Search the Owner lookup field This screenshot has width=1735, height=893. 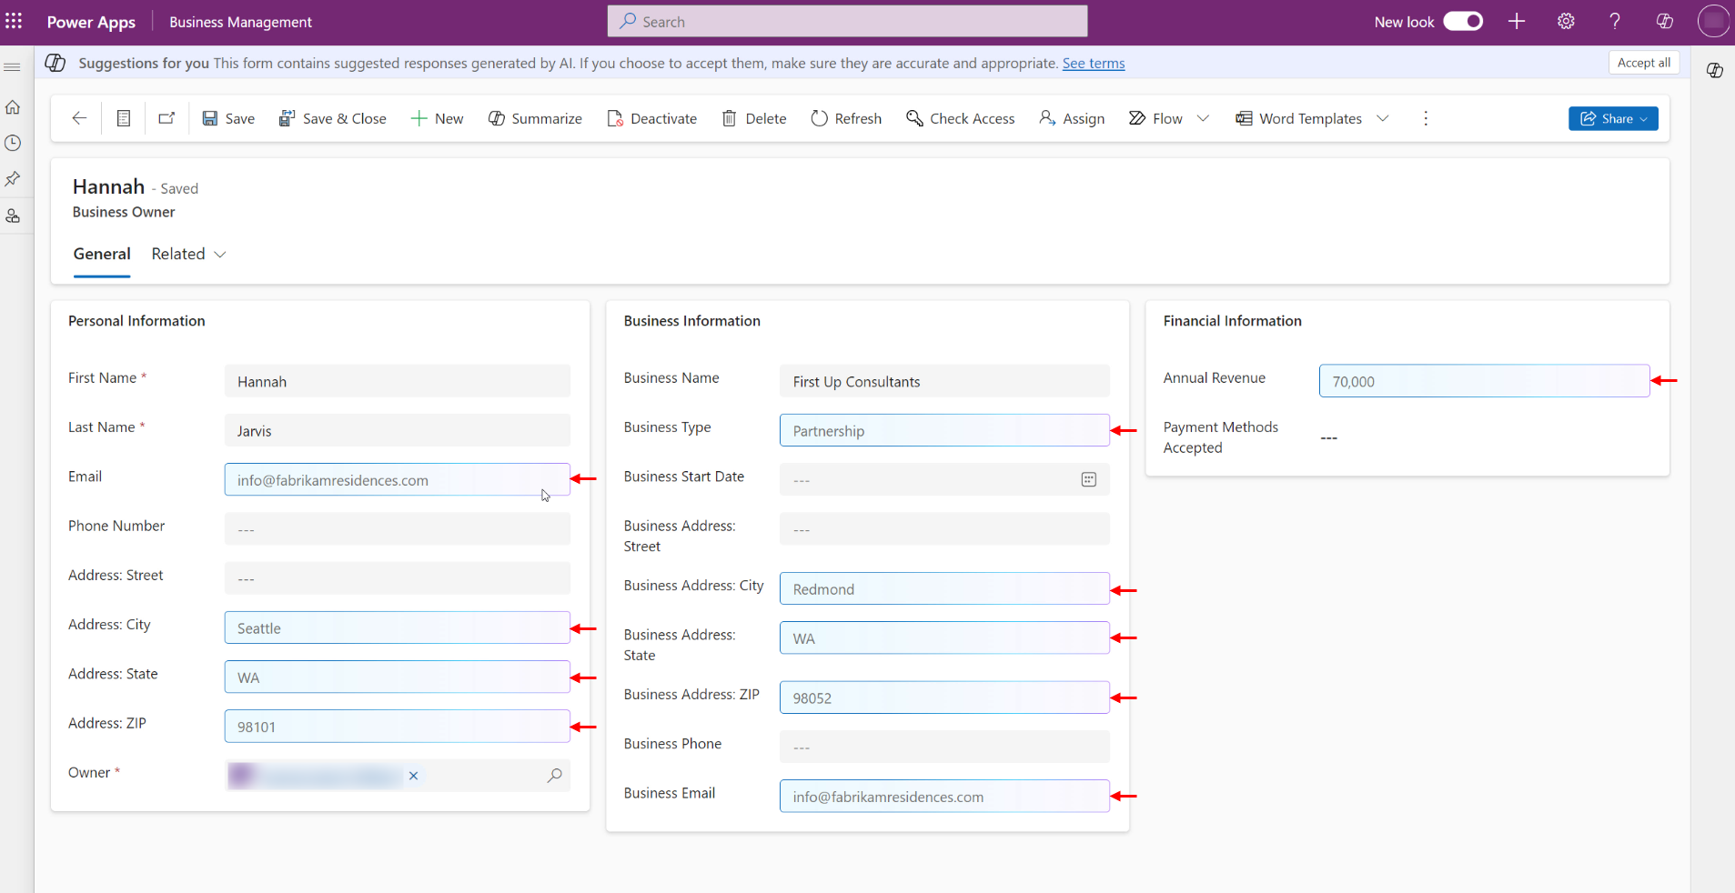(554, 776)
